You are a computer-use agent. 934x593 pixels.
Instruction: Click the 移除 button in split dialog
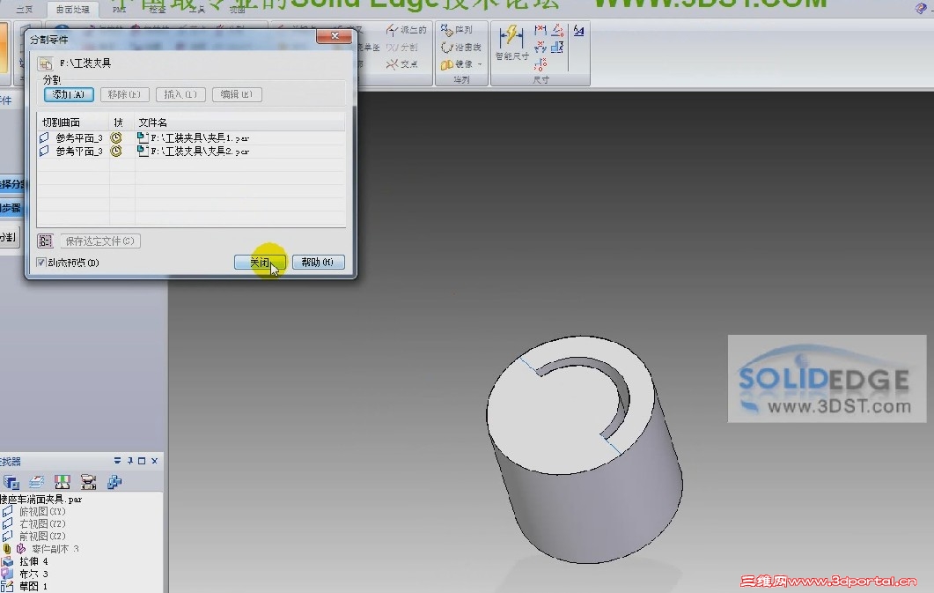(124, 94)
